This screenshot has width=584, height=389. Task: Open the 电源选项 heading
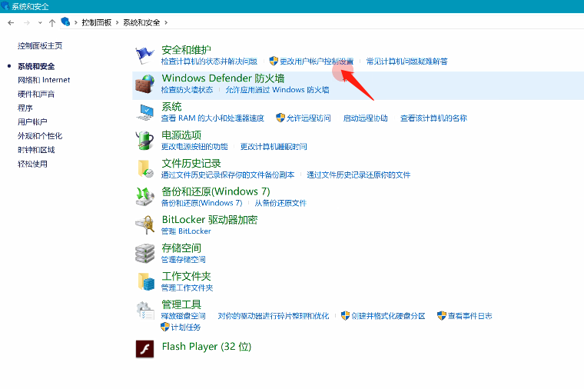[181, 135]
